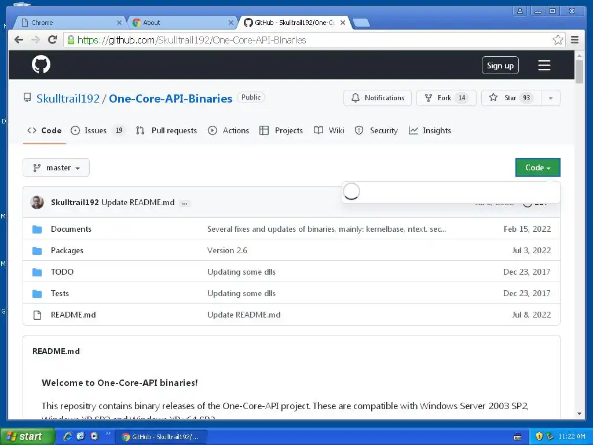
Task: Toggle the green Code dropdown button
Action: (x=537, y=167)
